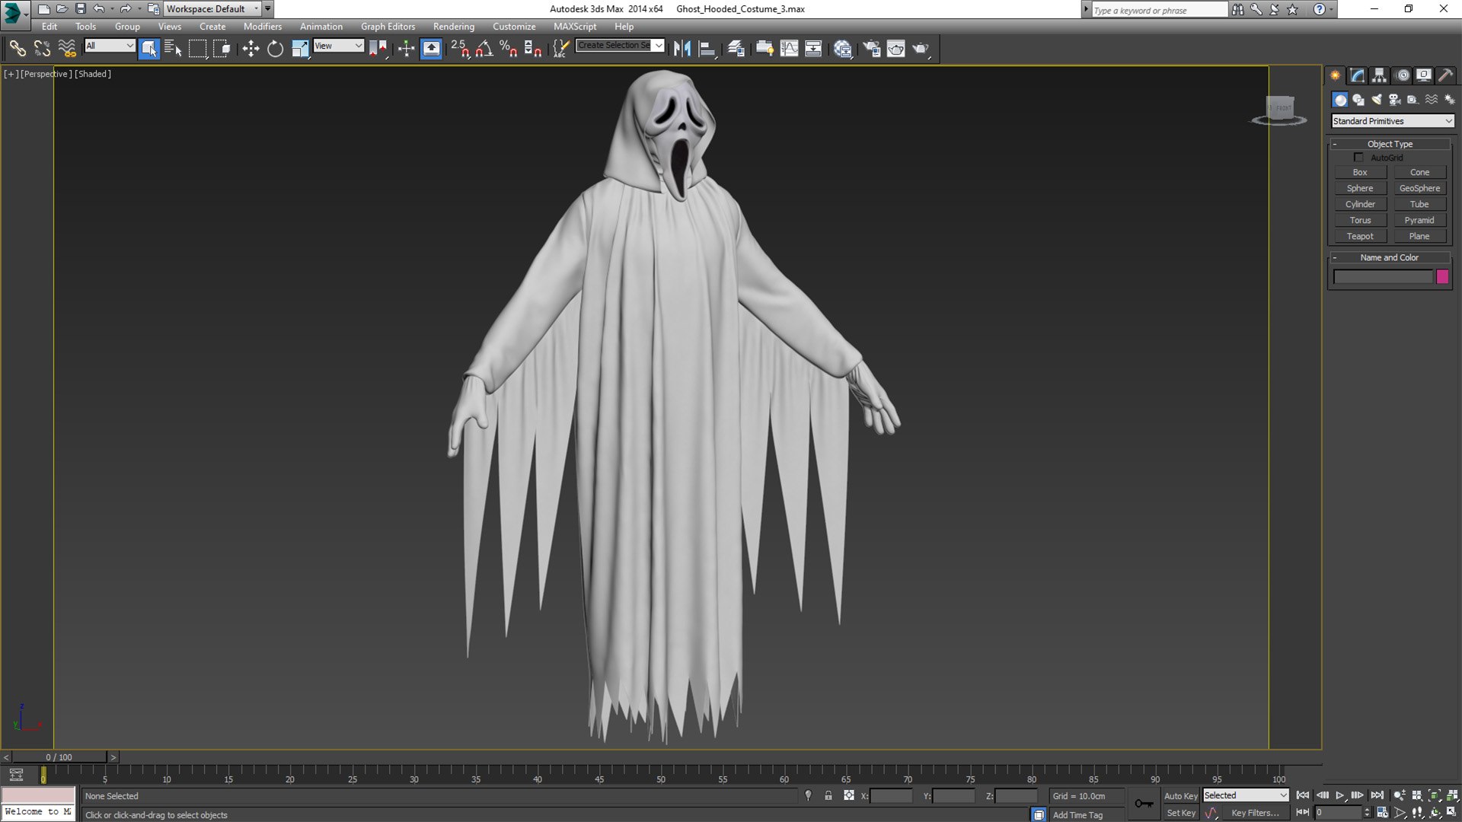Enable the AutoGrid checkbox
Screen dimensions: 1462x822
coord(1358,158)
